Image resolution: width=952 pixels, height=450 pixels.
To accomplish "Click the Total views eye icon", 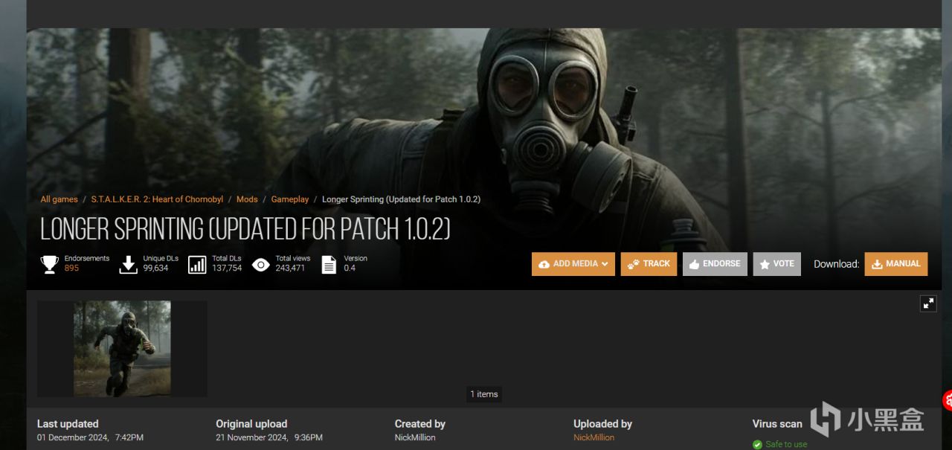I will [260, 264].
